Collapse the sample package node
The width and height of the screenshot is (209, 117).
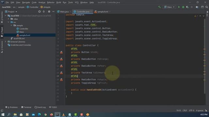[x=11, y=25]
